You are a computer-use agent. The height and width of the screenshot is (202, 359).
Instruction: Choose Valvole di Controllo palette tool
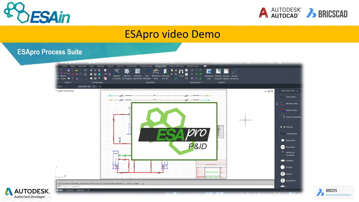[288, 154]
